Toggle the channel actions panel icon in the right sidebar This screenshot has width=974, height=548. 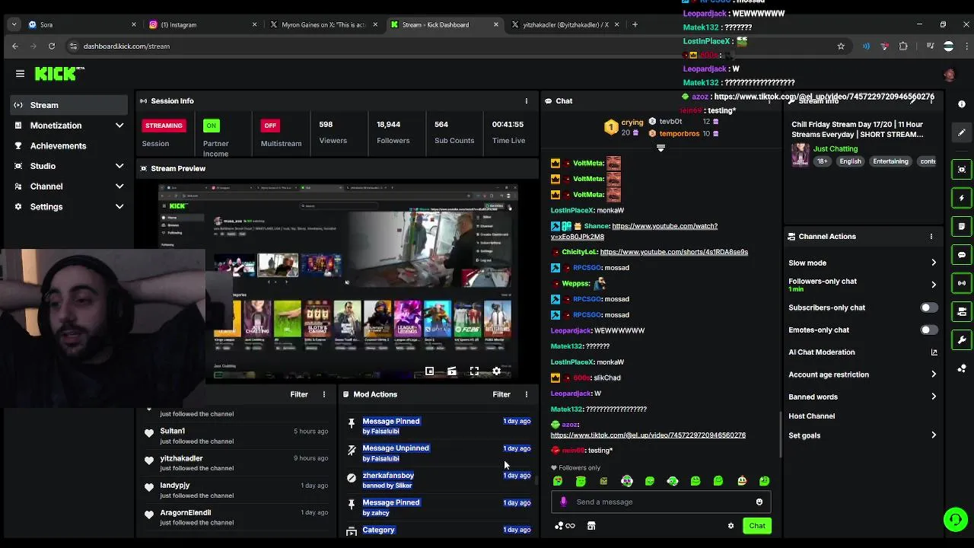click(962, 311)
